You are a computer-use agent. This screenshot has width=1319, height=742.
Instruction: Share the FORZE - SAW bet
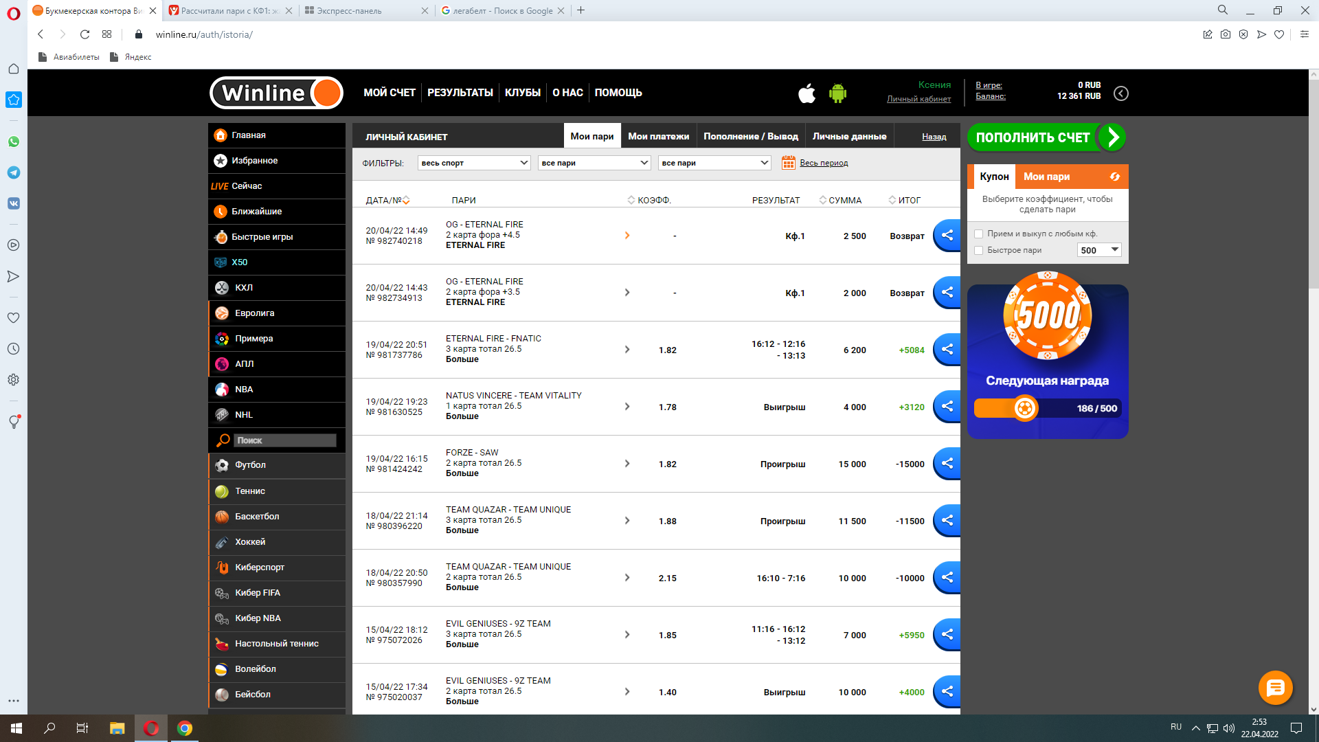[947, 464]
